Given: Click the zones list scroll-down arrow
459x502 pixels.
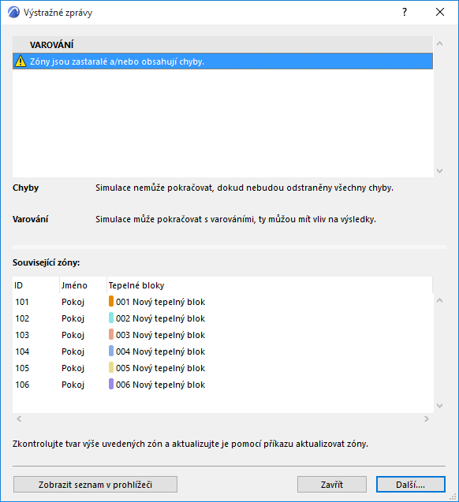Looking at the screenshot, I should tap(440, 406).
